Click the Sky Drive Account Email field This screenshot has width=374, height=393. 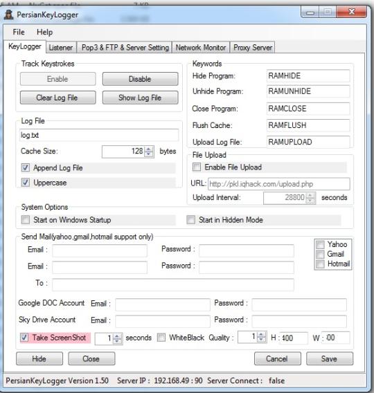coord(163,321)
